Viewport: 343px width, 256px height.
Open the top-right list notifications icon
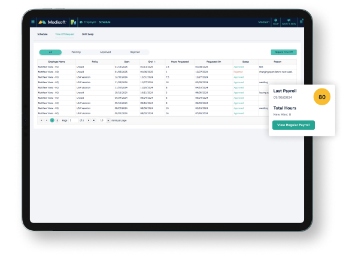301,22
